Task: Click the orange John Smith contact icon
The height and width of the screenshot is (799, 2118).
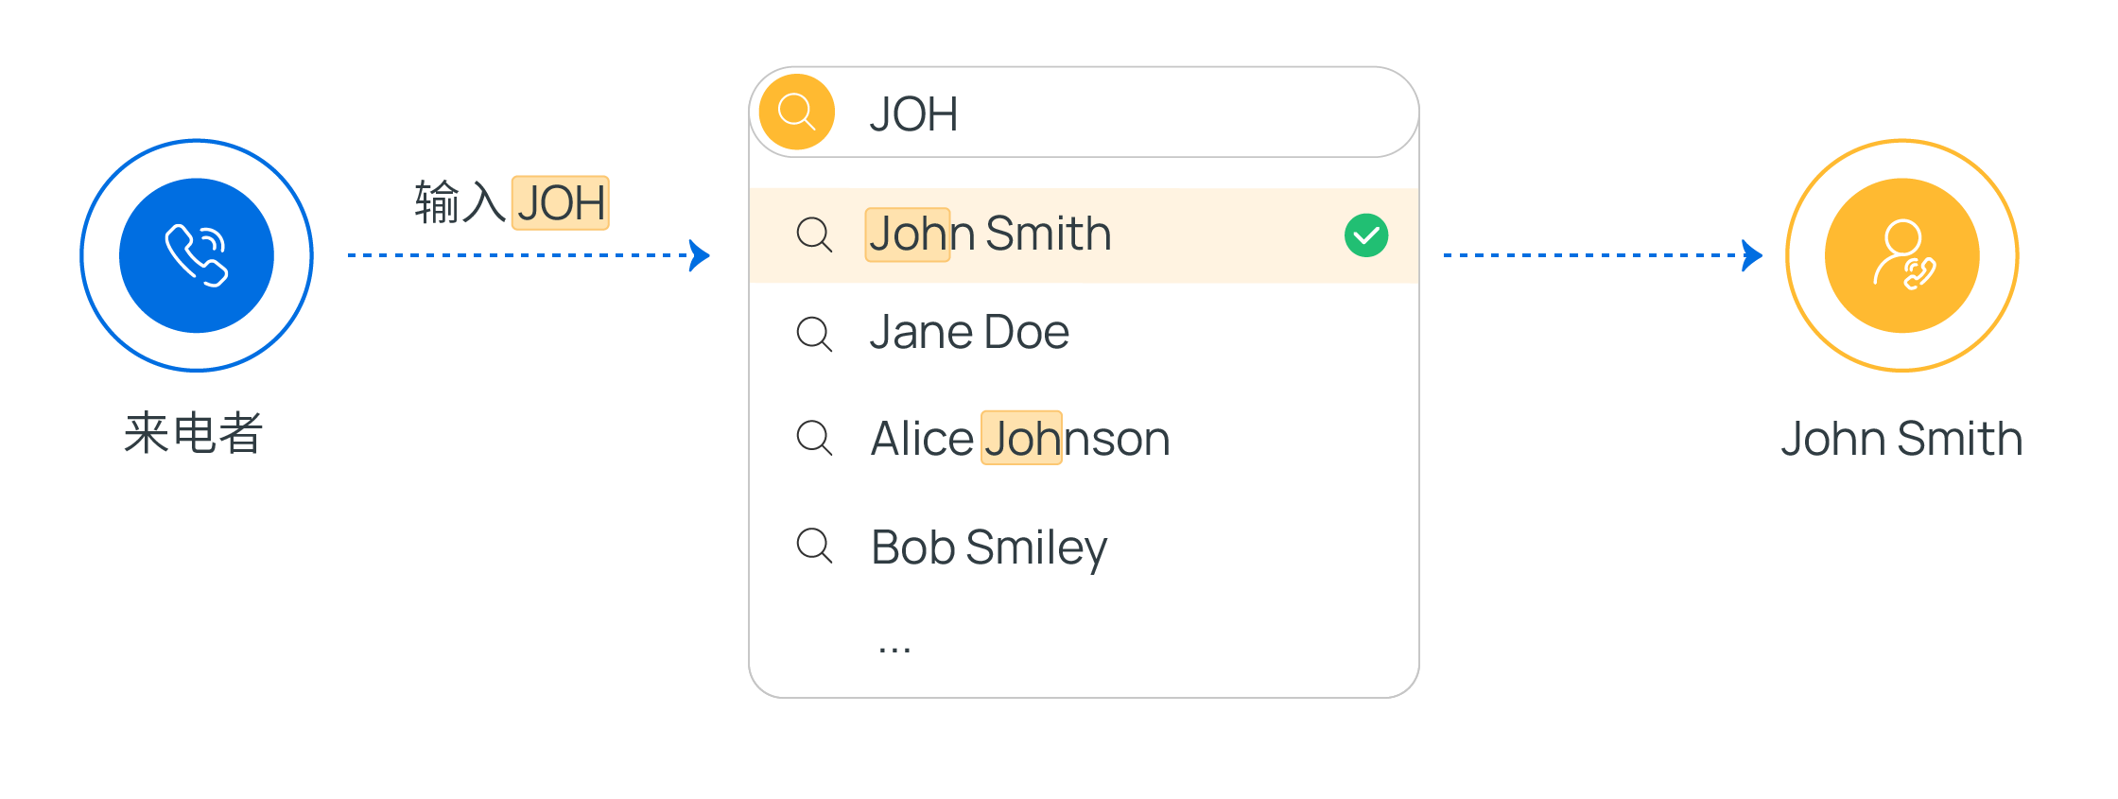Action: pyautogui.click(x=1901, y=255)
